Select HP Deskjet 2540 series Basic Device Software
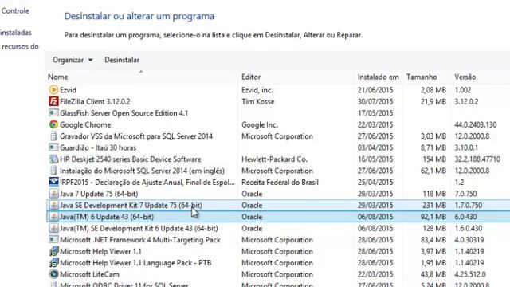This screenshot has width=510, height=287. tap(131, 159)
